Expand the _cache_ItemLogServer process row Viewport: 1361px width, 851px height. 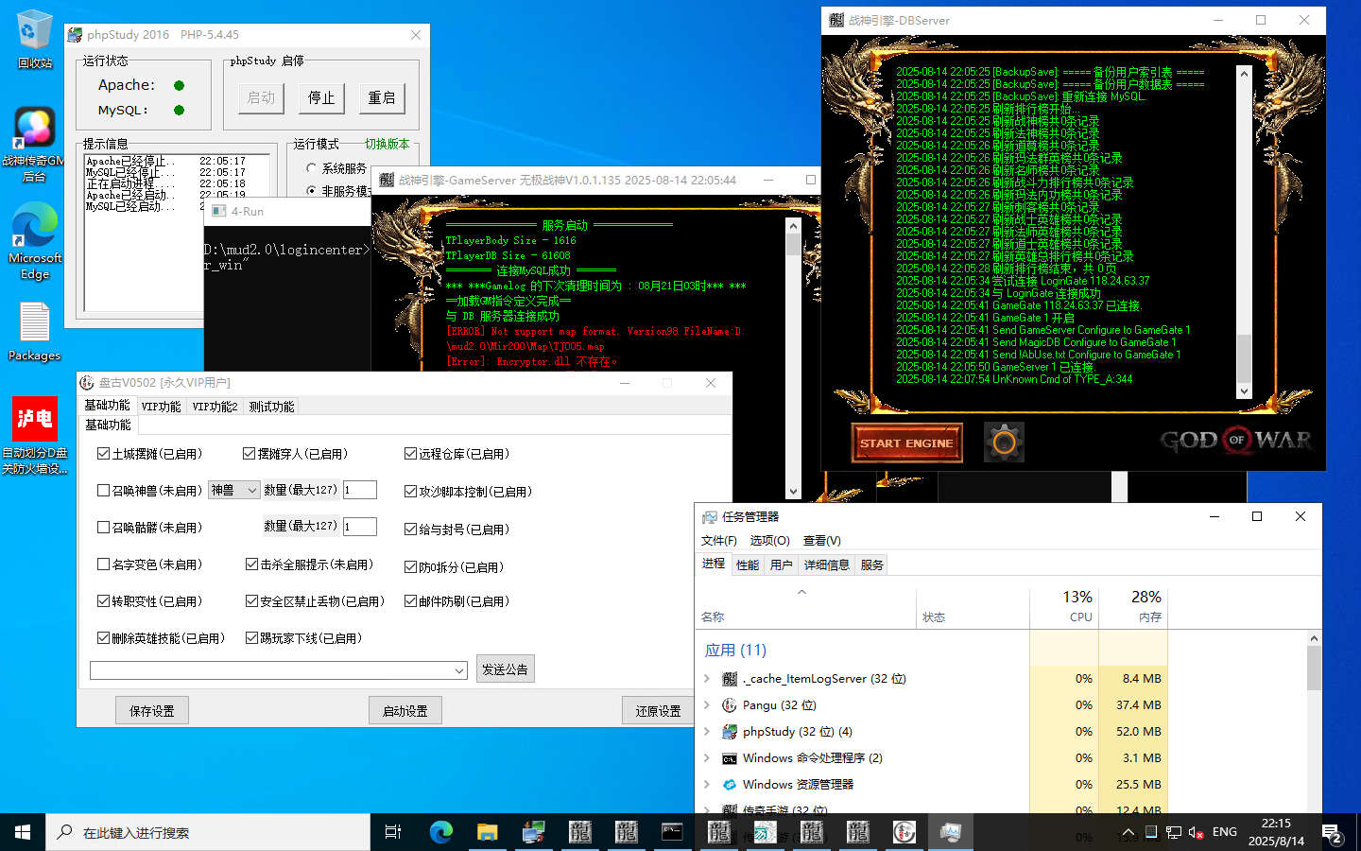click(707, 679)
